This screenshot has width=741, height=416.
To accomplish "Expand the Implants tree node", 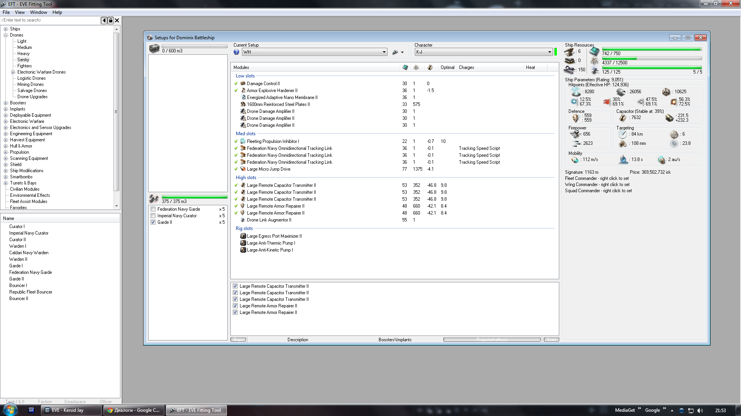I will 5,109.
